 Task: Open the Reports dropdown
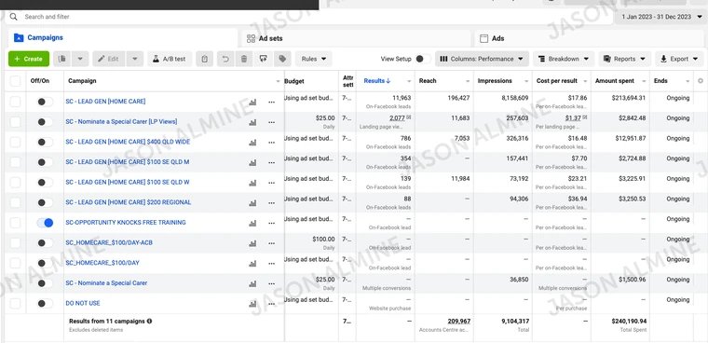(625, 59)
